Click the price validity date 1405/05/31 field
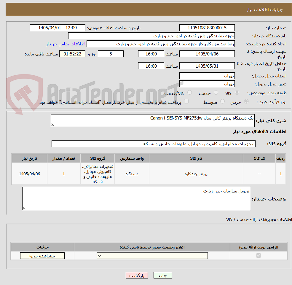Viewport: 292px width, 285px height. (x=207, y=66)
